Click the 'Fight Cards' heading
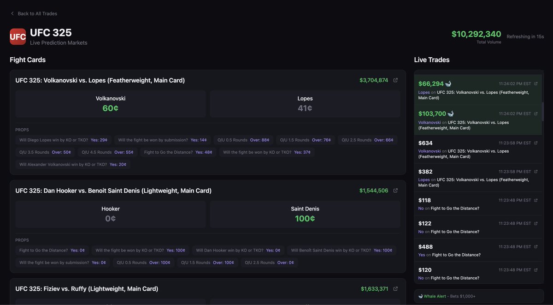The width and height of the screenshot is (553, 305). click(x=28, y=60)
